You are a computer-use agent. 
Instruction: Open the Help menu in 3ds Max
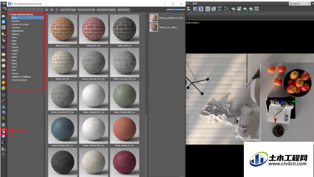(x=195, y=3)
